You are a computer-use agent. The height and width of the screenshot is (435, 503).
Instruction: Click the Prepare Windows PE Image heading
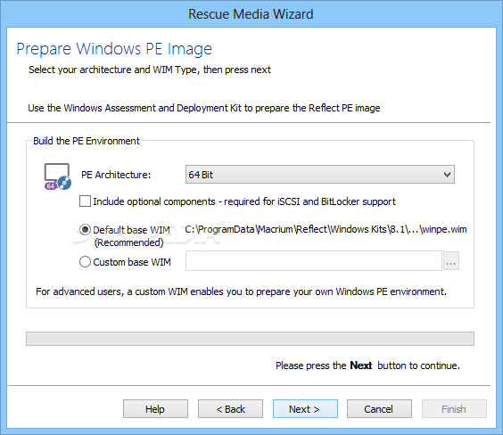114,49
